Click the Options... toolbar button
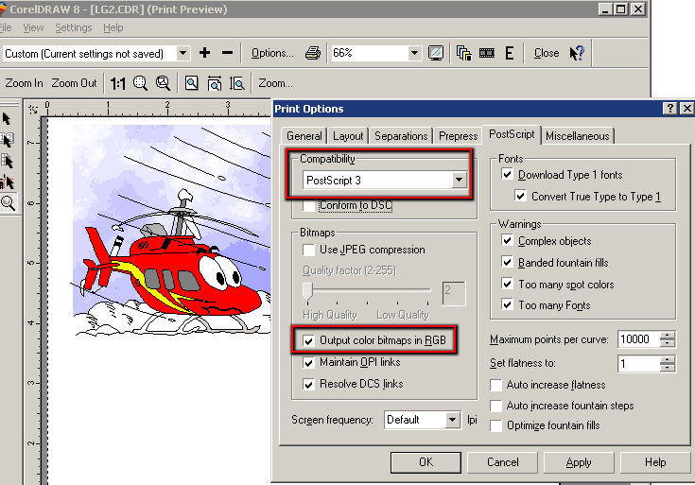 point(272,53)
